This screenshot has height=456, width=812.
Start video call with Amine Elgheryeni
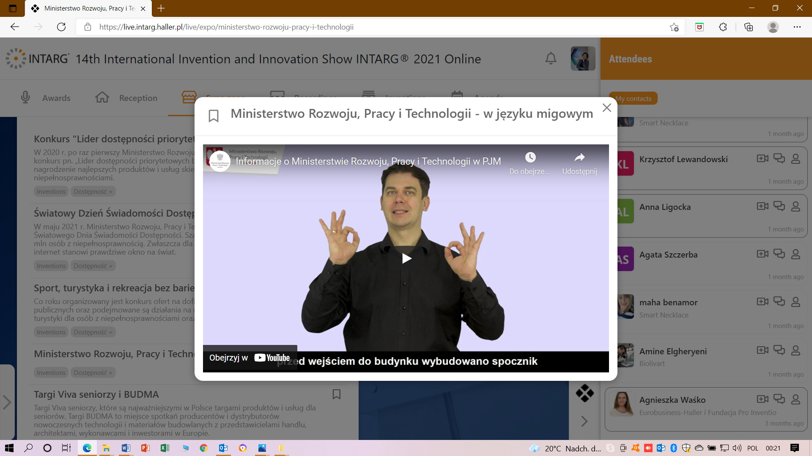pos(763,350)
